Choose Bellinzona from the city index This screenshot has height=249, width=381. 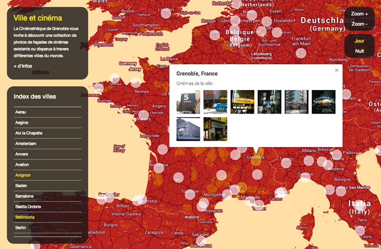pyautogui.click(x=25, y=217)
